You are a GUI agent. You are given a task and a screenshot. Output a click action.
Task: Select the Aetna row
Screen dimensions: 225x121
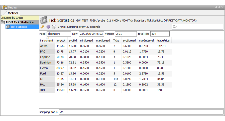105,46
